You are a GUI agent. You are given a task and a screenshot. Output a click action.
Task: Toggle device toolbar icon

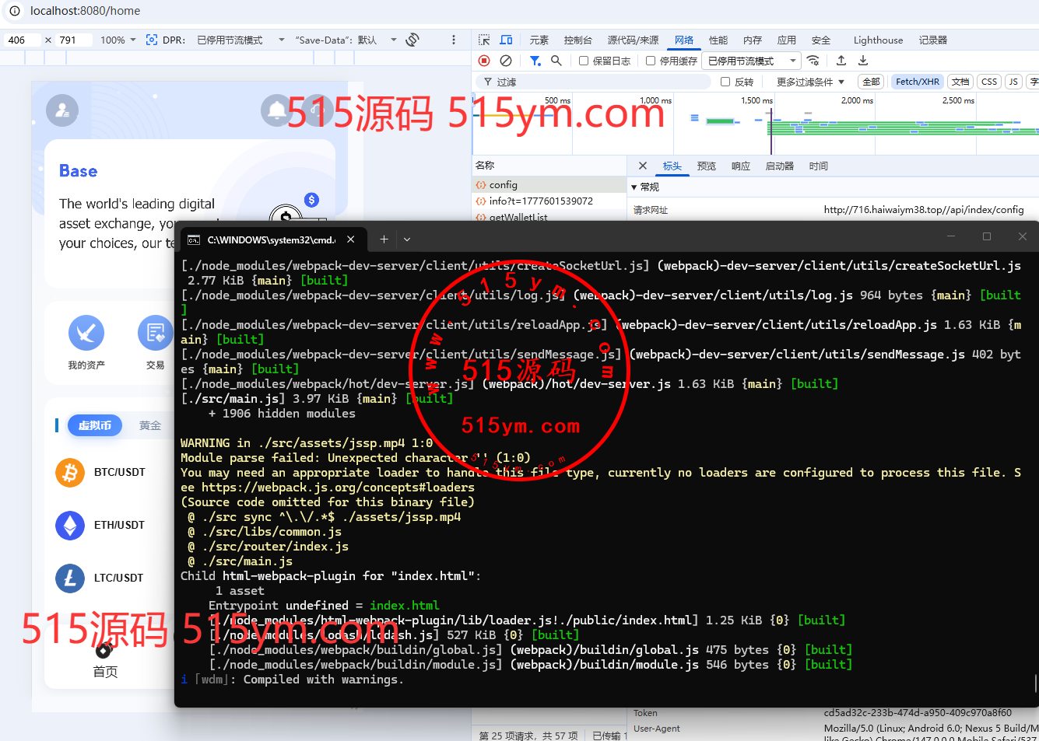(x=507, y=40)
